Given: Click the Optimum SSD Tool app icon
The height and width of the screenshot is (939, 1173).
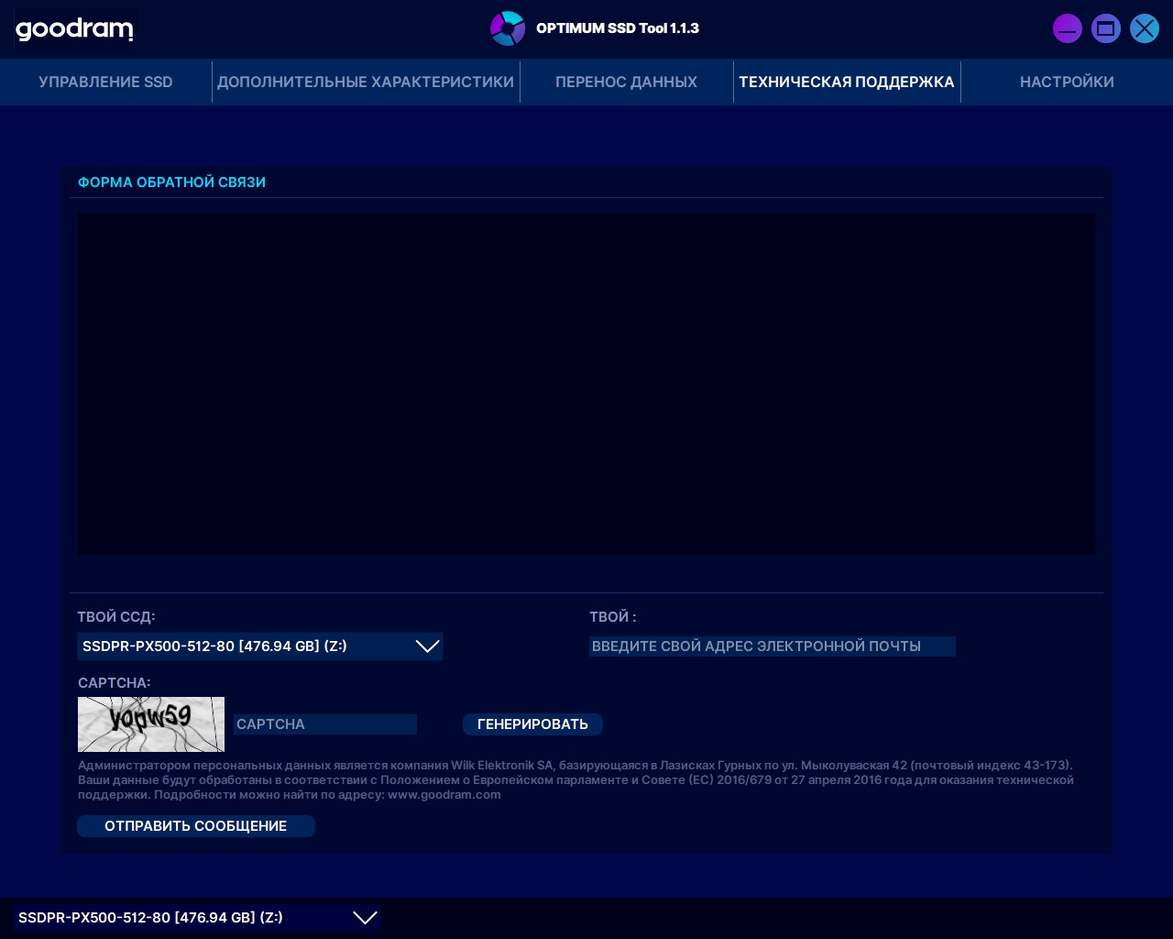Looking at the screenshot, I should [508, 28].
